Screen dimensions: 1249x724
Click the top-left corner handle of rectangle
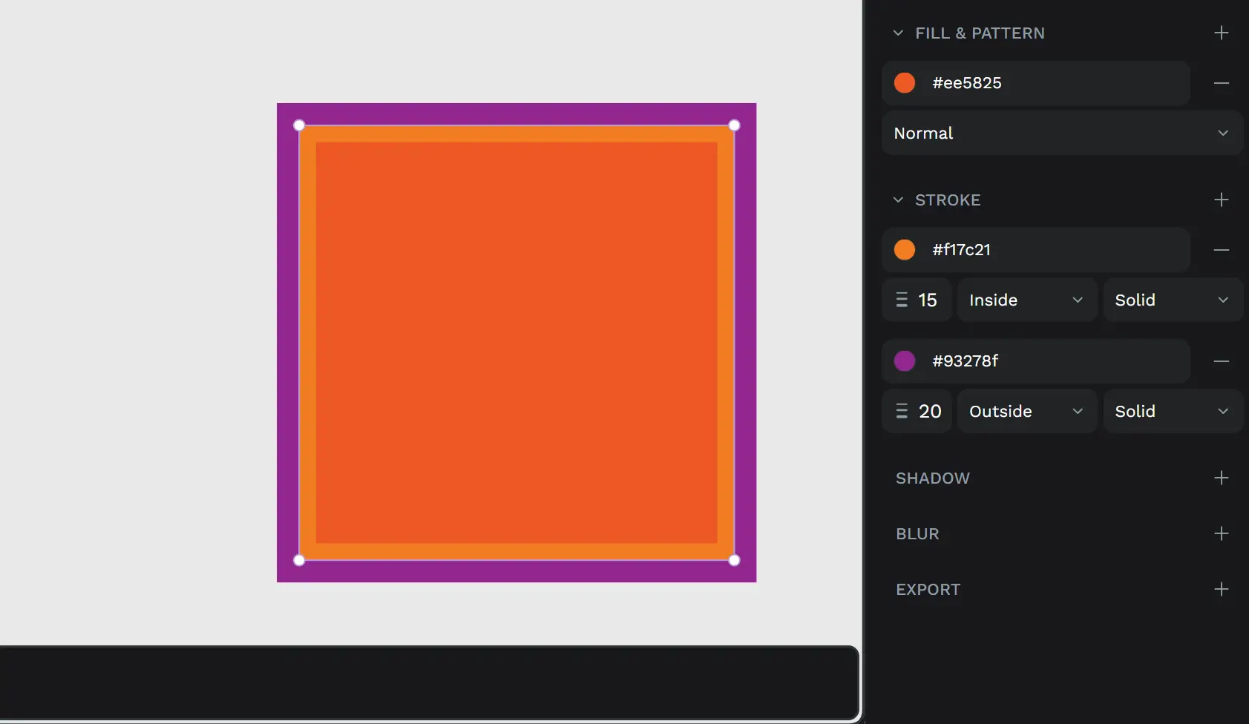coord(299,125)
